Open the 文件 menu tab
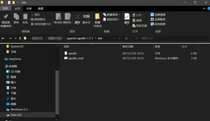Image resolution: width=210 pixels, height=121 pixels. (x=5, y=9)
